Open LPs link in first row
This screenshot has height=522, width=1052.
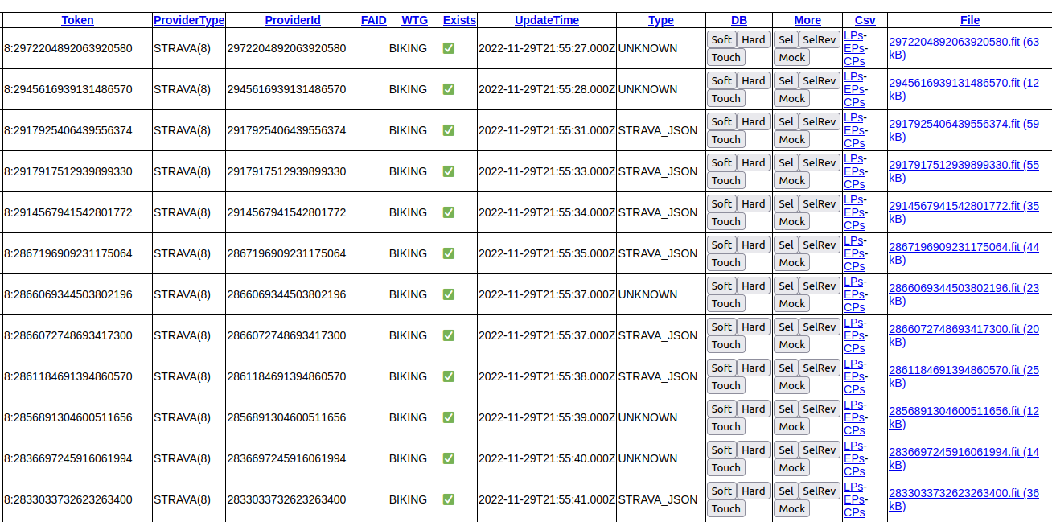tap(853, 35)
